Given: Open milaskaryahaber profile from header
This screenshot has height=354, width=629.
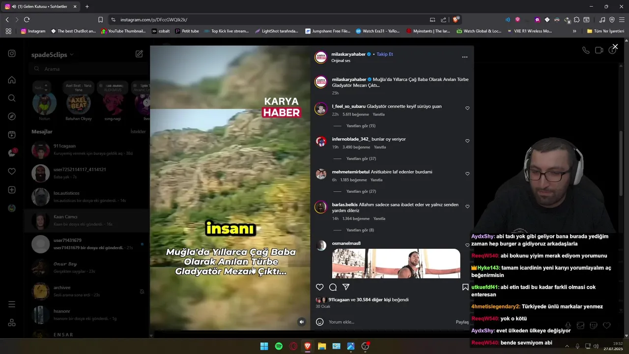Looking at the screenshot, I should (348, 54).
